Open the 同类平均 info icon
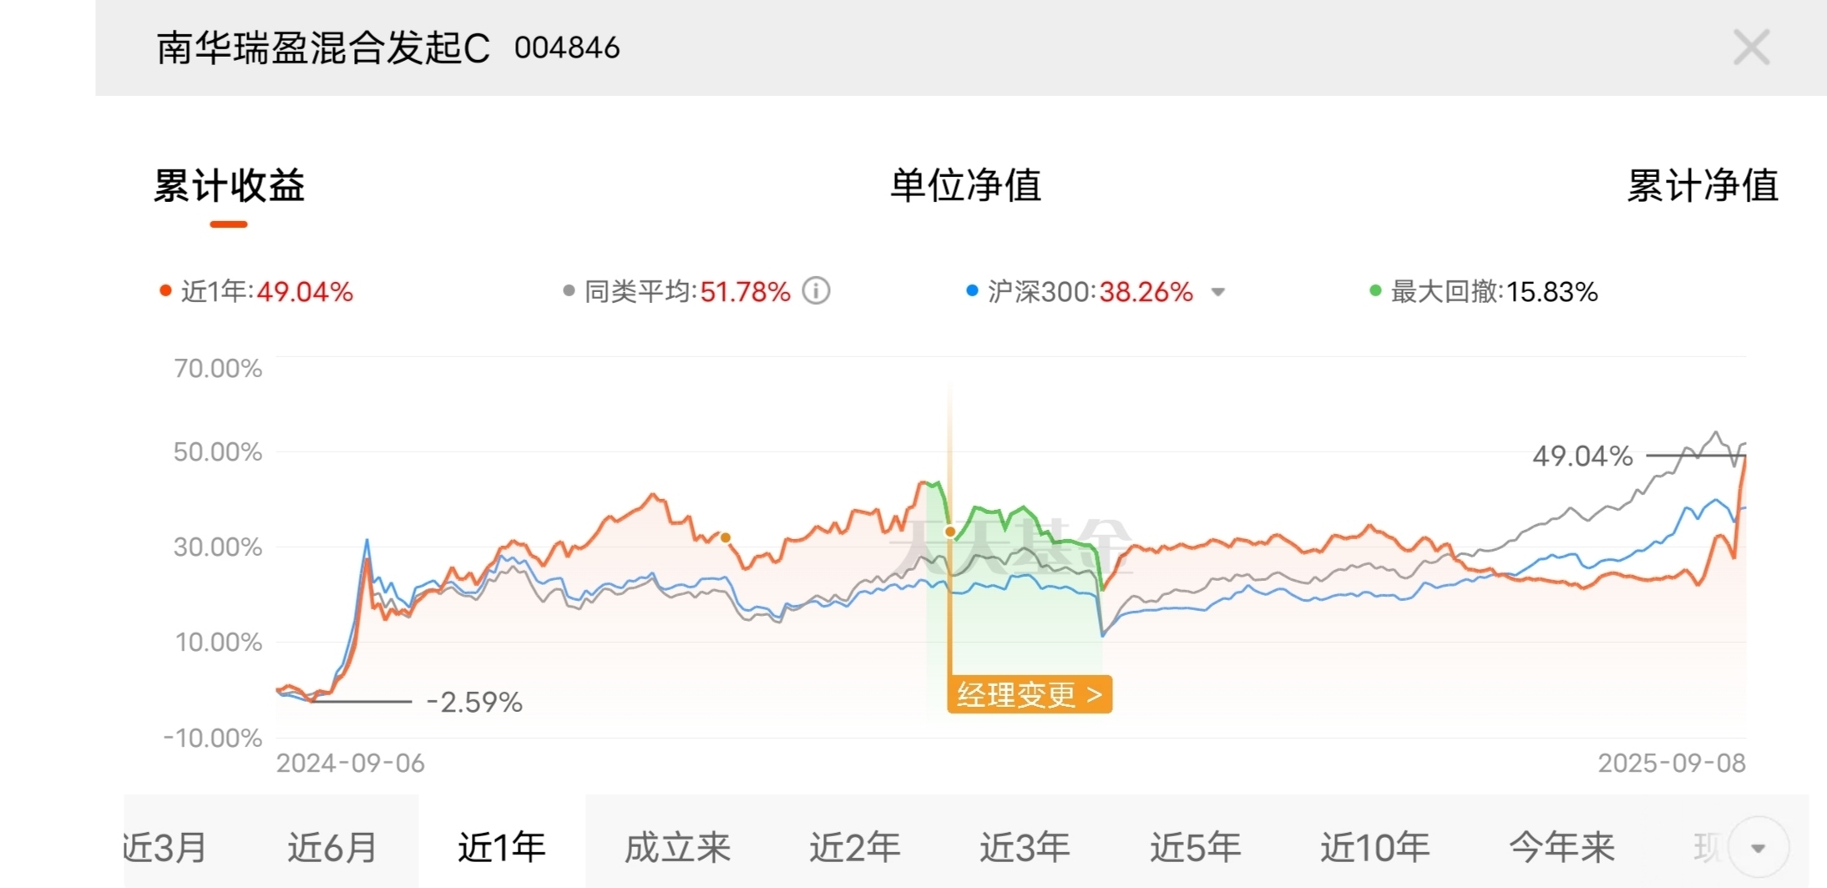This screenshot has width=1827, height=888. tap(816, 291)
